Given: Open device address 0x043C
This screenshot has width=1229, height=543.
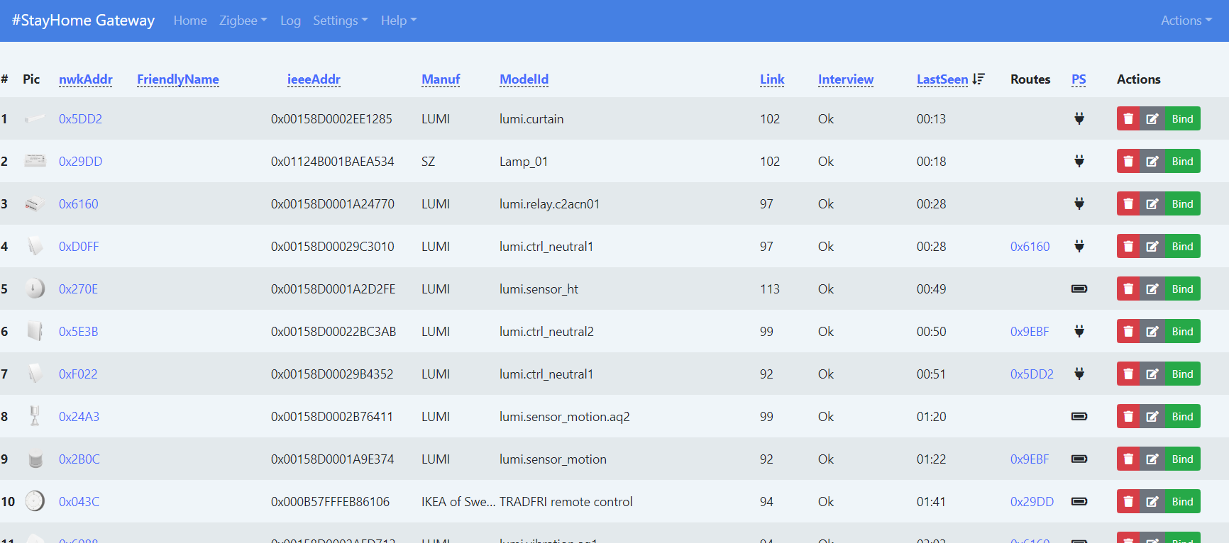Looking at the screenshot, I should pyautogui.click(x=79, y=501).
